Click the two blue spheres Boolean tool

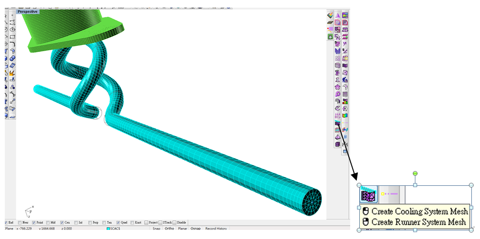pos(12,58)
